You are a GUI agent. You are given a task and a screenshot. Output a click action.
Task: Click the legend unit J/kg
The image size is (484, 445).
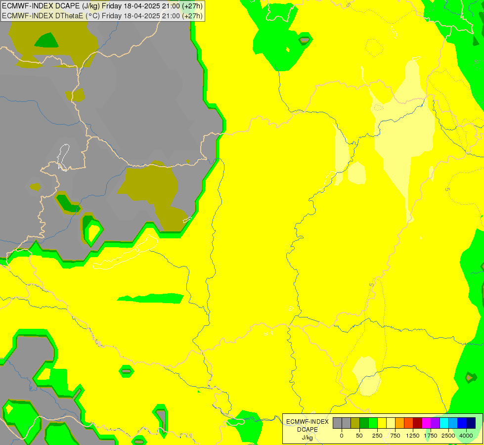click(308, 438)
